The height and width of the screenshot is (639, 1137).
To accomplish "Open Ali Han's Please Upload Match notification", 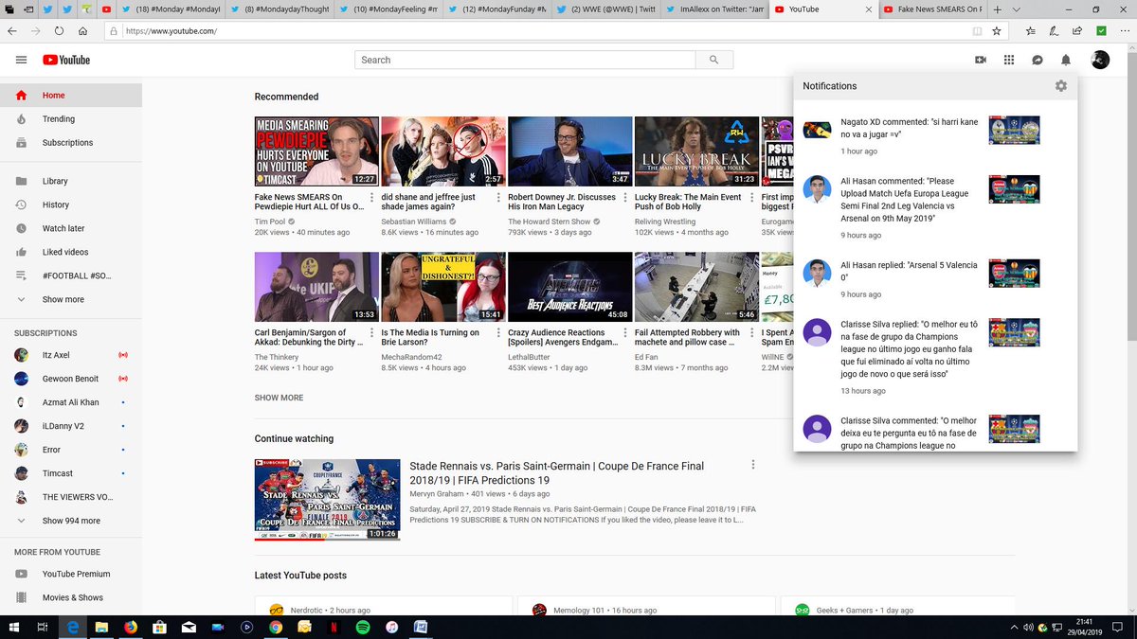I will point(935,205).
